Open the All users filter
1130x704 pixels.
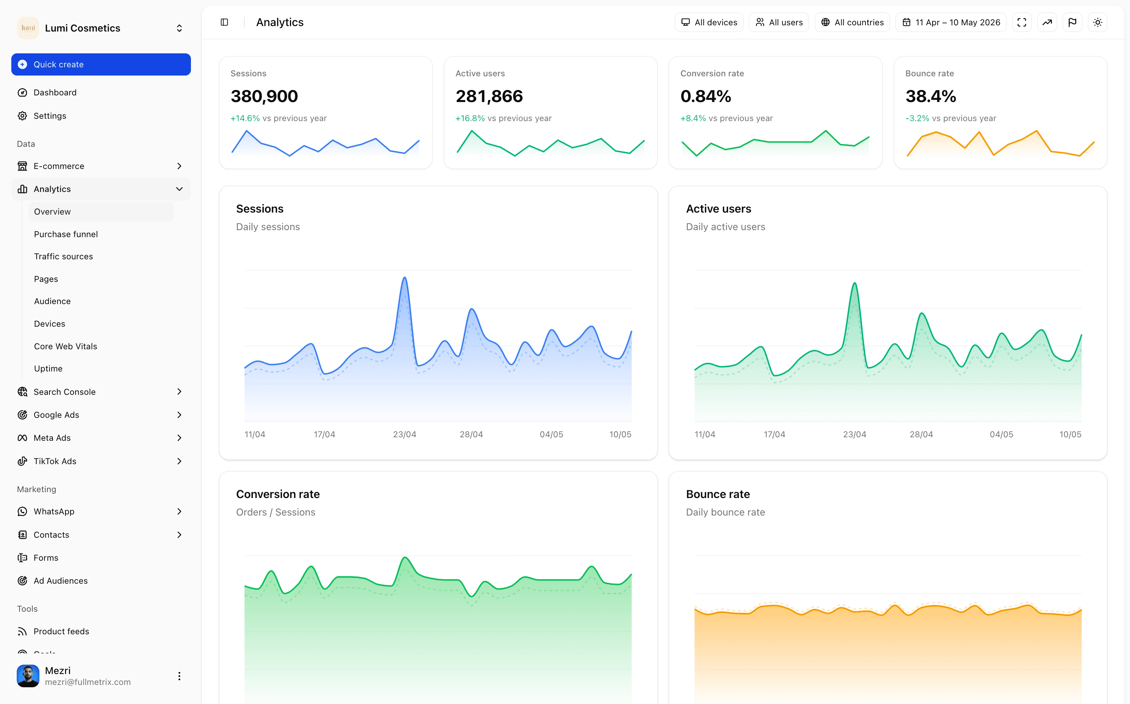click(779, 22)
